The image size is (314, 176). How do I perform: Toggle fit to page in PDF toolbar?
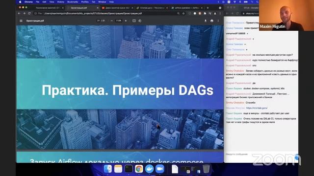134,21
